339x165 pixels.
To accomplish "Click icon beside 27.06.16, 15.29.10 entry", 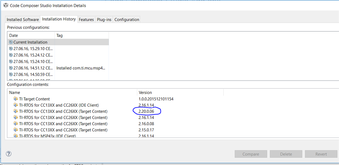I will pos(11,48).
